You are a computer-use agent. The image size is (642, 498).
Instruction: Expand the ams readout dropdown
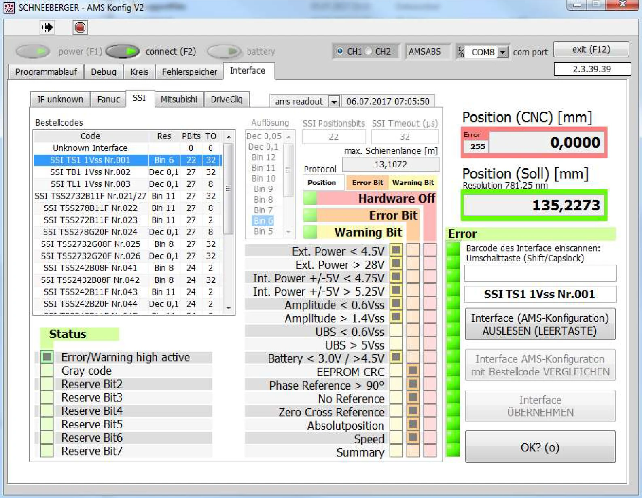(x=334, y=102)
